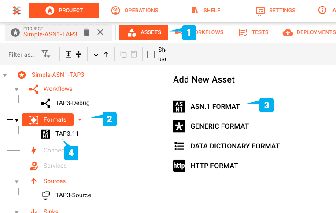
Task: Open the Operations menu
Action: [x=135, y=11]
